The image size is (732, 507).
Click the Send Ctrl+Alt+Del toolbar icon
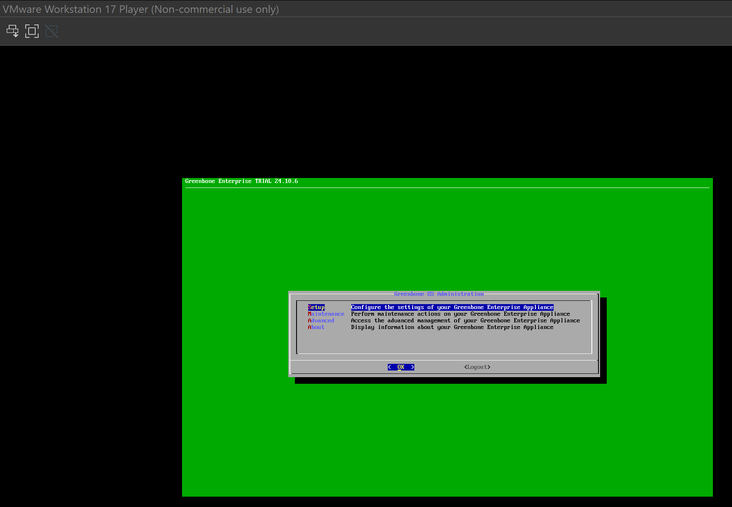coord(12,31)
